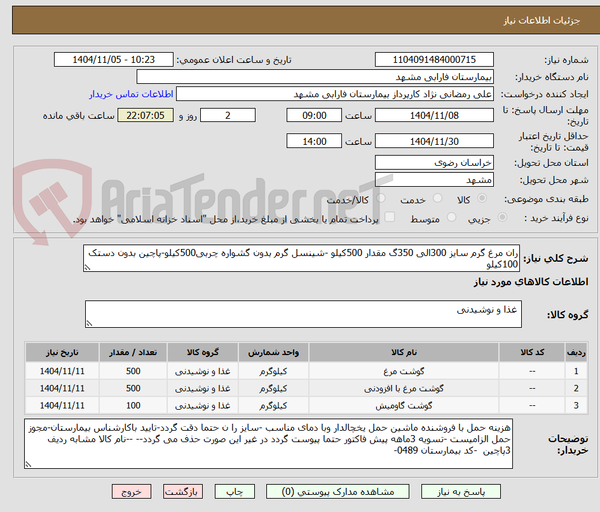
Task: Click the remaining time countdown 22:07:05
Action: coord(146,115)
